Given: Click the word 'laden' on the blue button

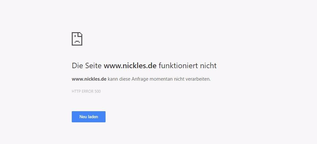Looking at the screenshot, I should (x=93, y=117).
